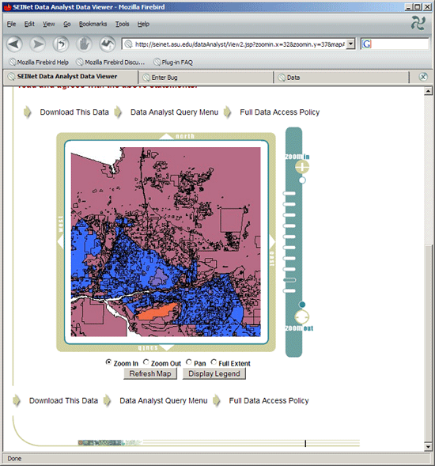Open the Mozilla Firebird Discussion bookmark
Image resolution: width=435 pixels, height=466 pixels.
[x=111, y=63]
